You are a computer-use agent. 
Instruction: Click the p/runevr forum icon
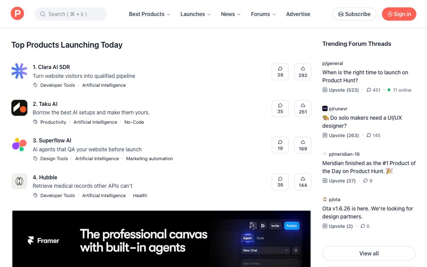click(x=325, y=109)
